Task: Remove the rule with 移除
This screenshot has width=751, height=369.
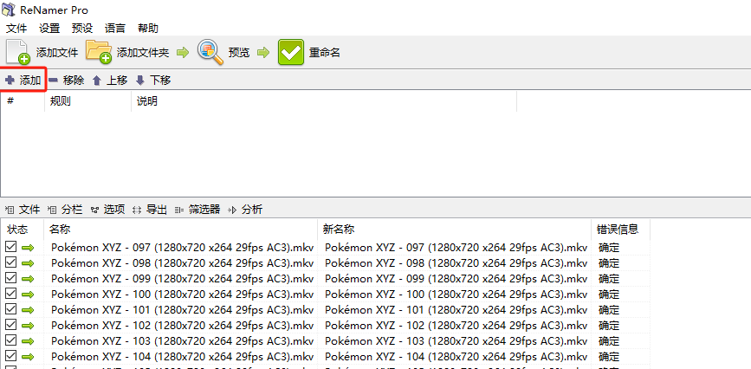Action: point(67,81)
